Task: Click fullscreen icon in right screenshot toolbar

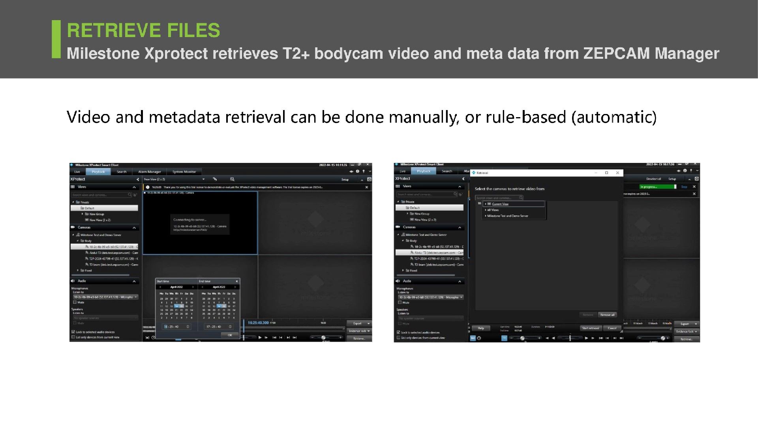Action: click(x=696, y=179)
